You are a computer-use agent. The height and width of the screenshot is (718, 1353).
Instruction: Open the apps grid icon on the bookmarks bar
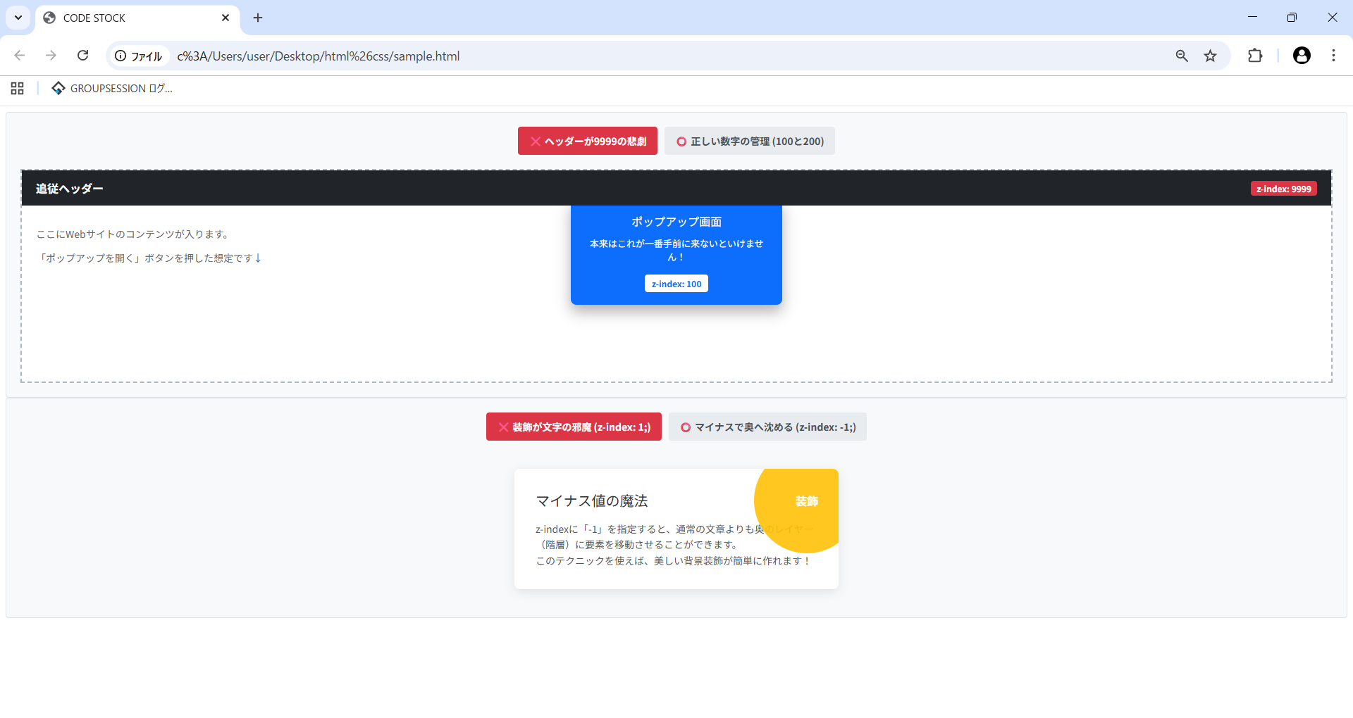17,88
